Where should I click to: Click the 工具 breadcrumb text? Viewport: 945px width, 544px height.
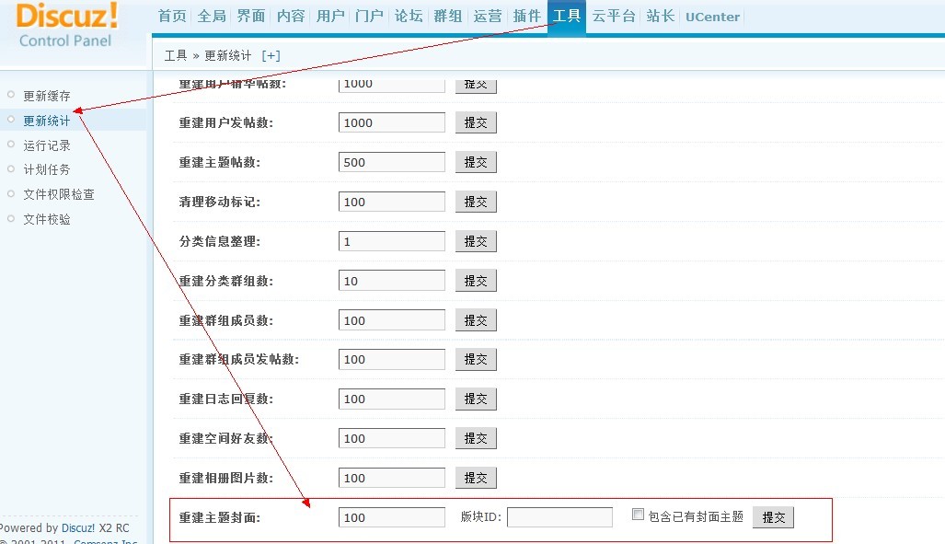[176, 55]
